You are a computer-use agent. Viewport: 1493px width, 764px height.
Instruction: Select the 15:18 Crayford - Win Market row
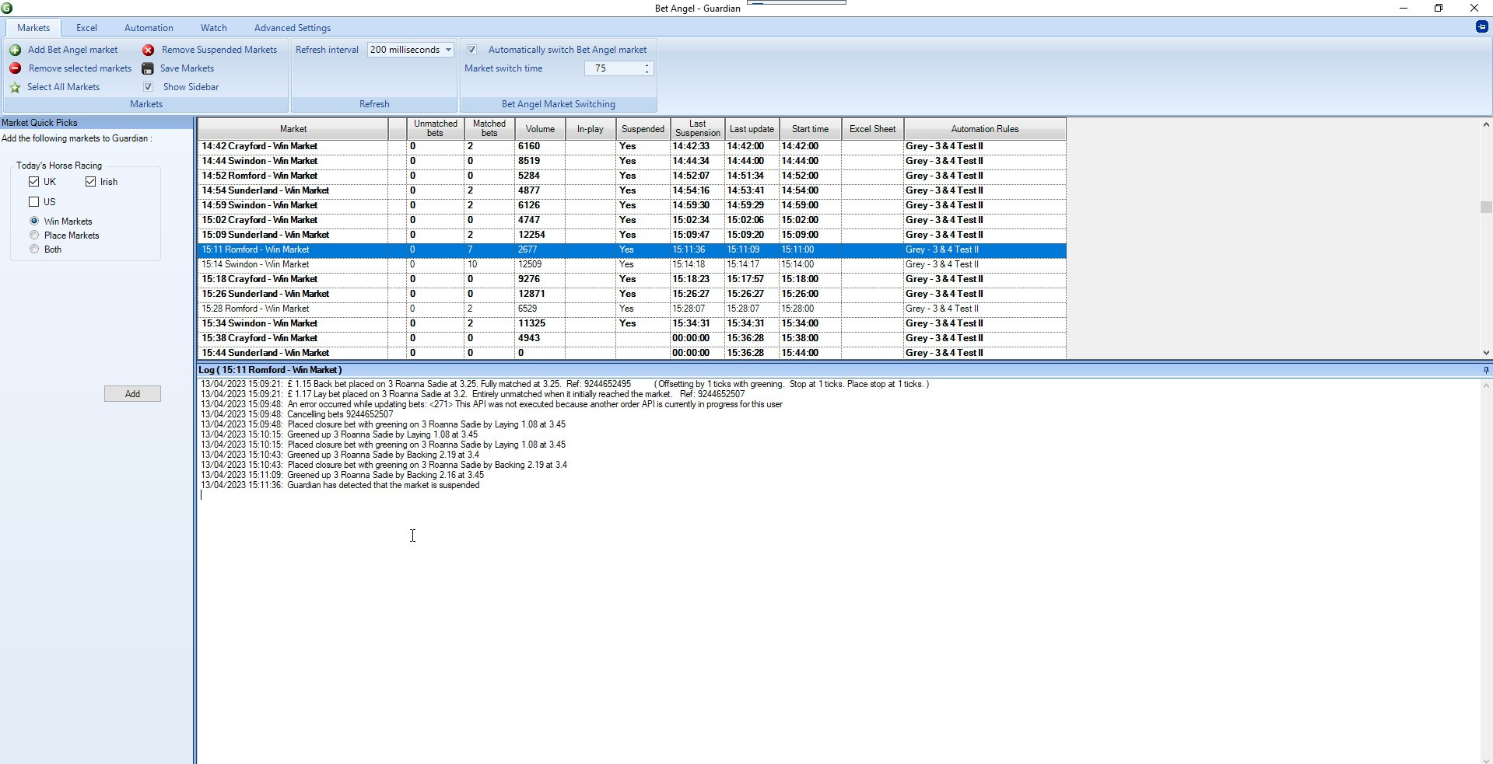(x=632, y=279)
